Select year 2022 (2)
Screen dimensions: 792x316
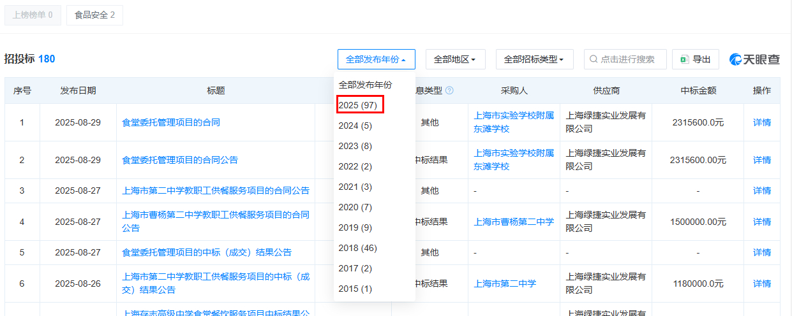click(x=375, y=166)
